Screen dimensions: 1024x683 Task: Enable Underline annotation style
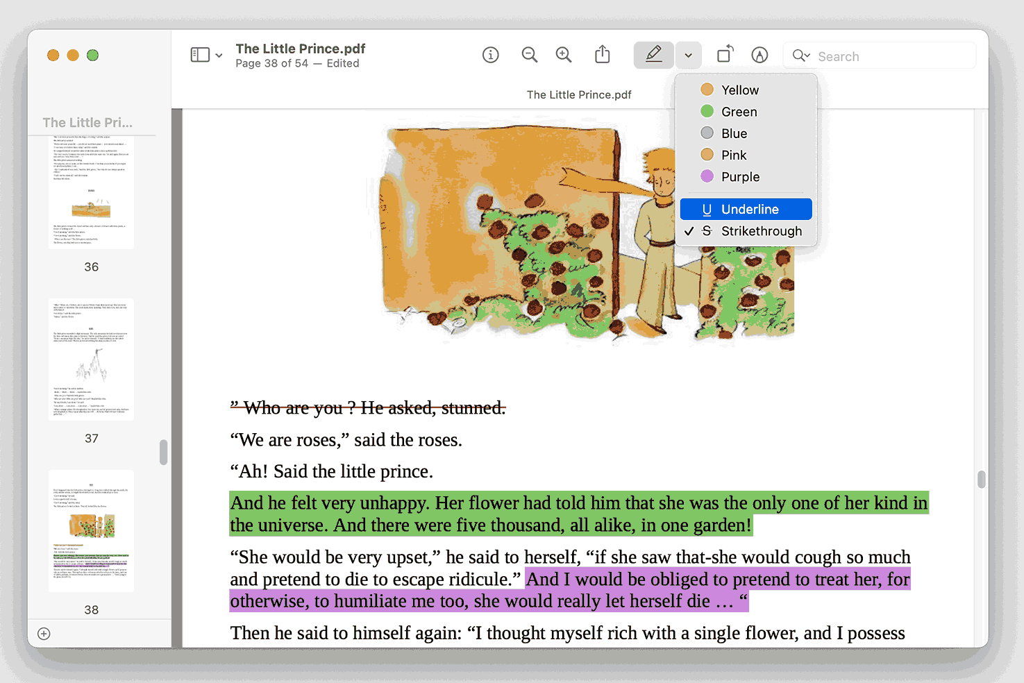(x=746, y=209)
